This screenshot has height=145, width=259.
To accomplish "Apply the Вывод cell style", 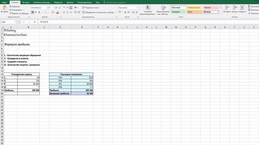I will (211, 12).
